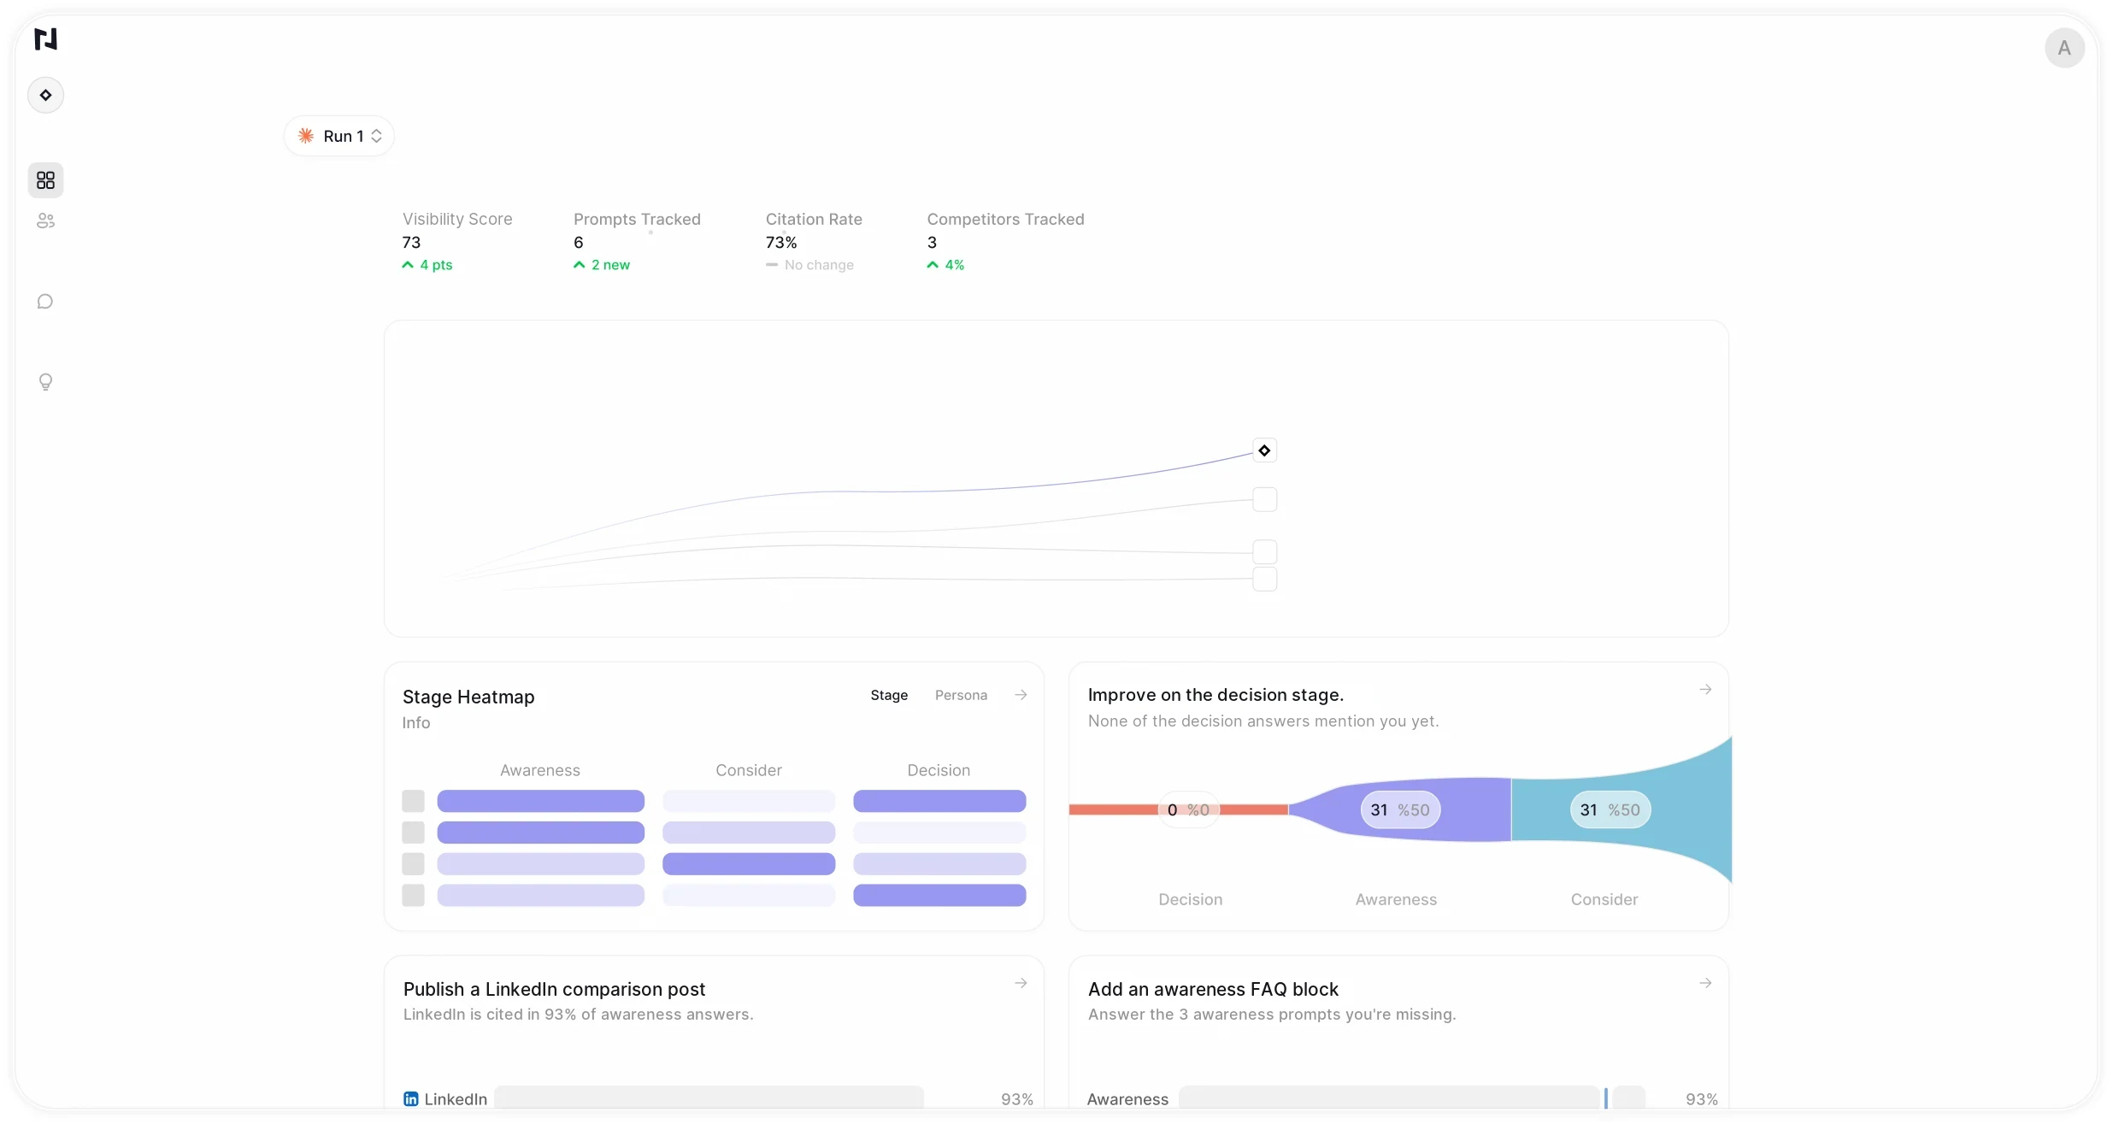Screen dimensions: 2113x1124
Task: Open the personas people icon in sidebar
Action: point(46,221)
